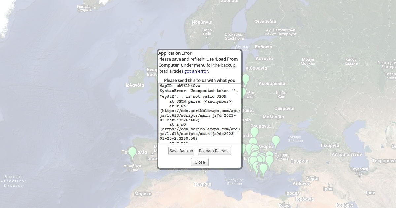Select the green marker over Lisbon, Portugal

[132, 153]
